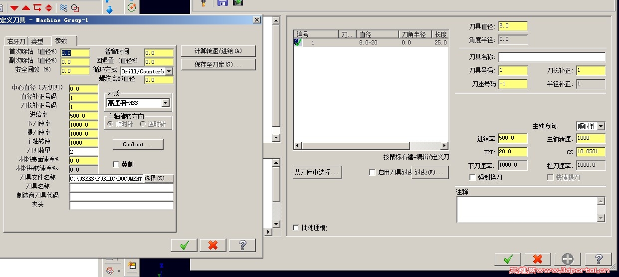Click the key icon in the top toolbar
619x277 pixels.
click(x=204, y=2)
